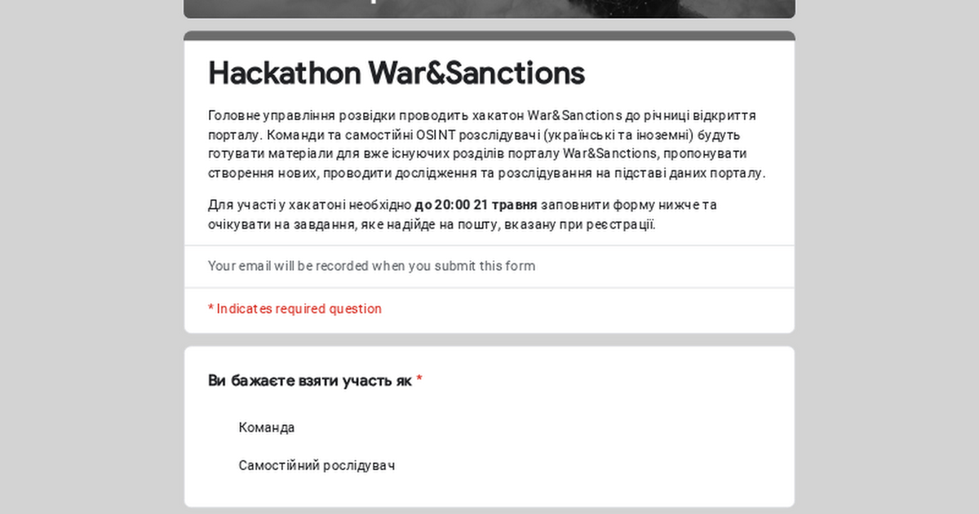Image resolution: width=979 pixels, height=514 pixels.
Task: Select the "Команда" option
Action: 266,428
